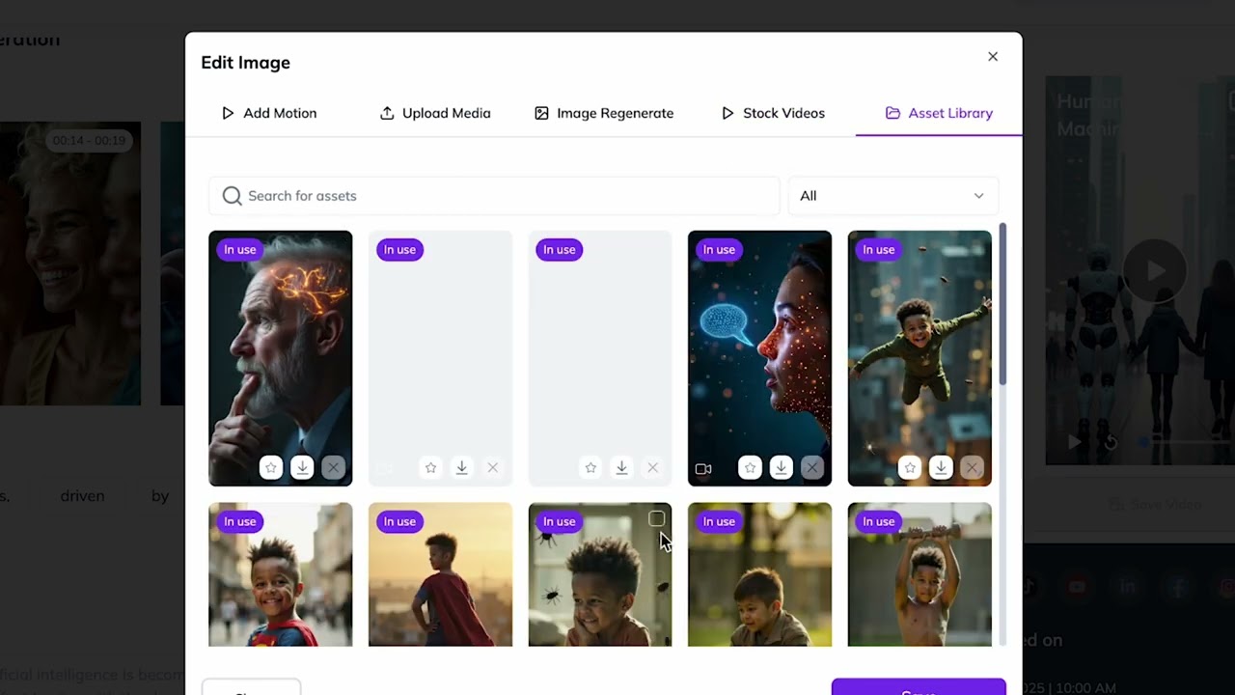Screen dimensions: 1235x695
Task: Remove the old man glowing brain asset
Action: coord(333,468)
